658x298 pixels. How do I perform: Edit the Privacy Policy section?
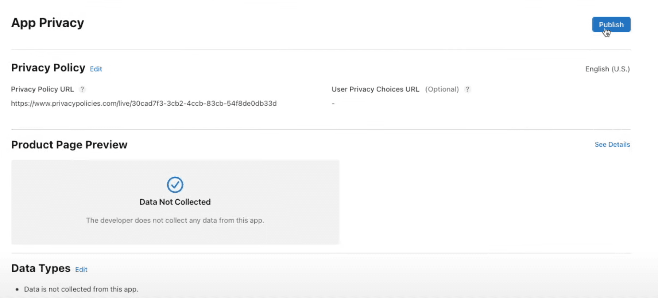96,69
